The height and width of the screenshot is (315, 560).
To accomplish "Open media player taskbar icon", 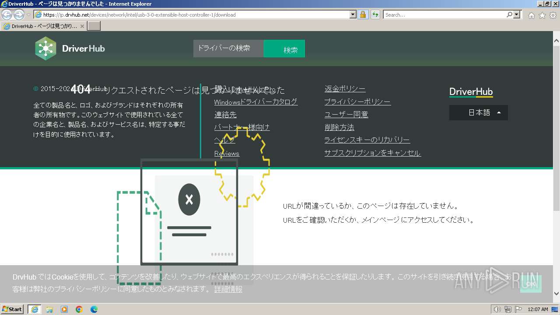I will pyautogui.click(x=64, y=309).
